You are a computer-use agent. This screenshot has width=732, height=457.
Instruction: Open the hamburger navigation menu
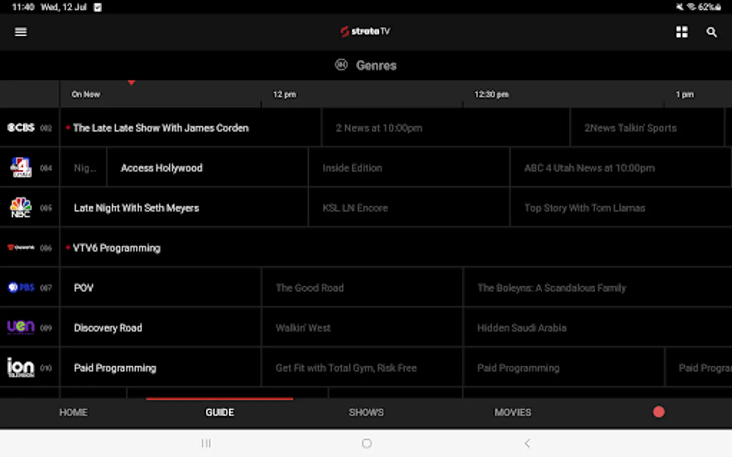coord(21,32)
